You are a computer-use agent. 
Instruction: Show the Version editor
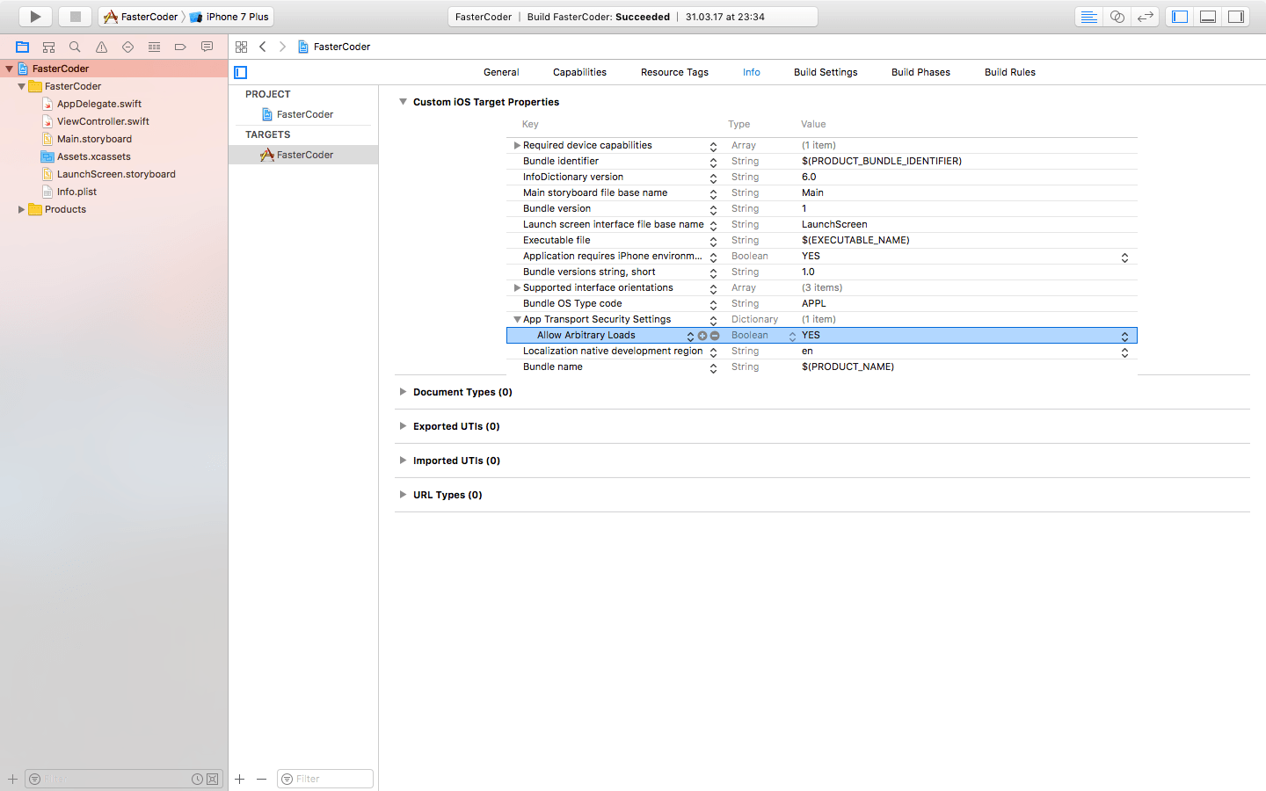pyautogui.click(x=1145, y=17)
